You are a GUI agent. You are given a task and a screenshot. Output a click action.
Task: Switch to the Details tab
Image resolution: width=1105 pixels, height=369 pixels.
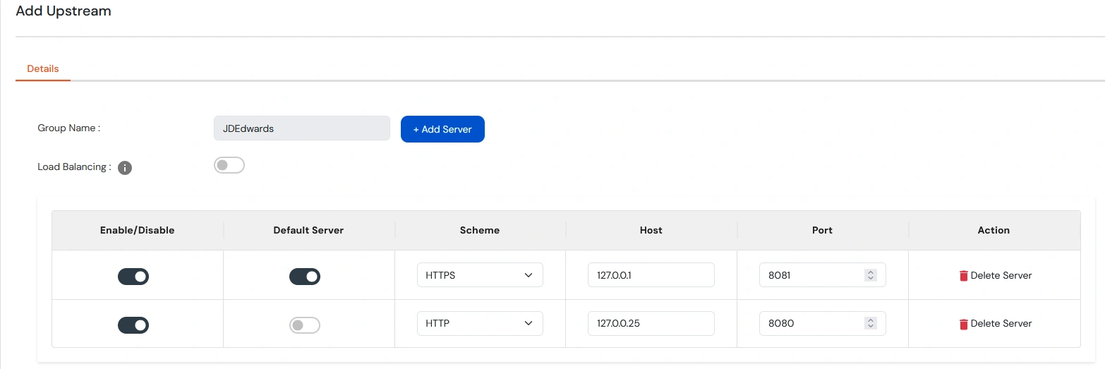pyautogui.click(x=43, y=68)
